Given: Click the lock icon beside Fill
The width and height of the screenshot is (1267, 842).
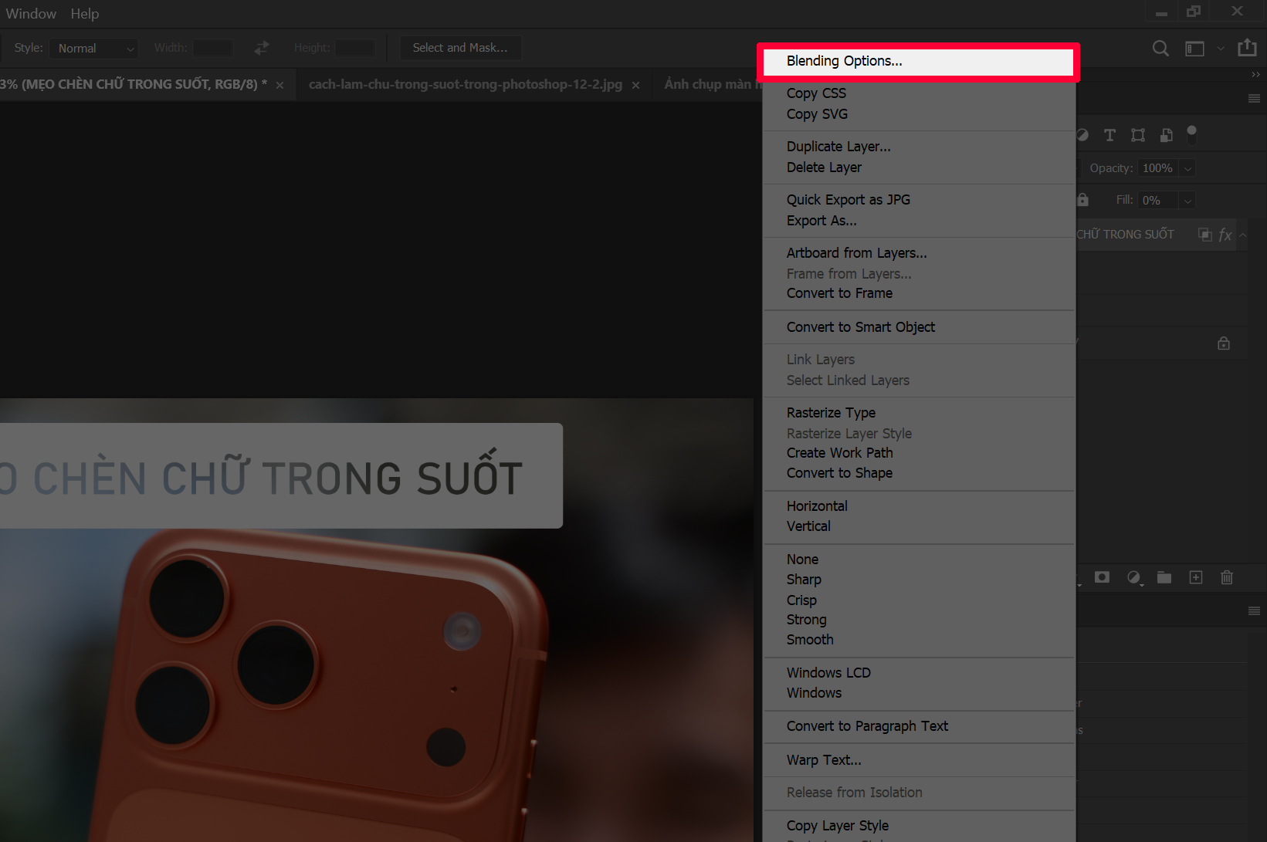Looking at the screenshot, I should [1082, 199].
